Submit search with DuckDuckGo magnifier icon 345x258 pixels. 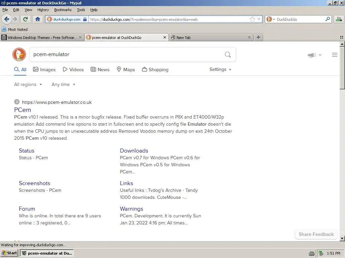pyautogui.click(x=228, y=54)
